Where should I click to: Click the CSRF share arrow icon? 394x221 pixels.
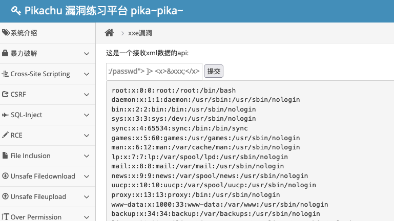point(5,94)
